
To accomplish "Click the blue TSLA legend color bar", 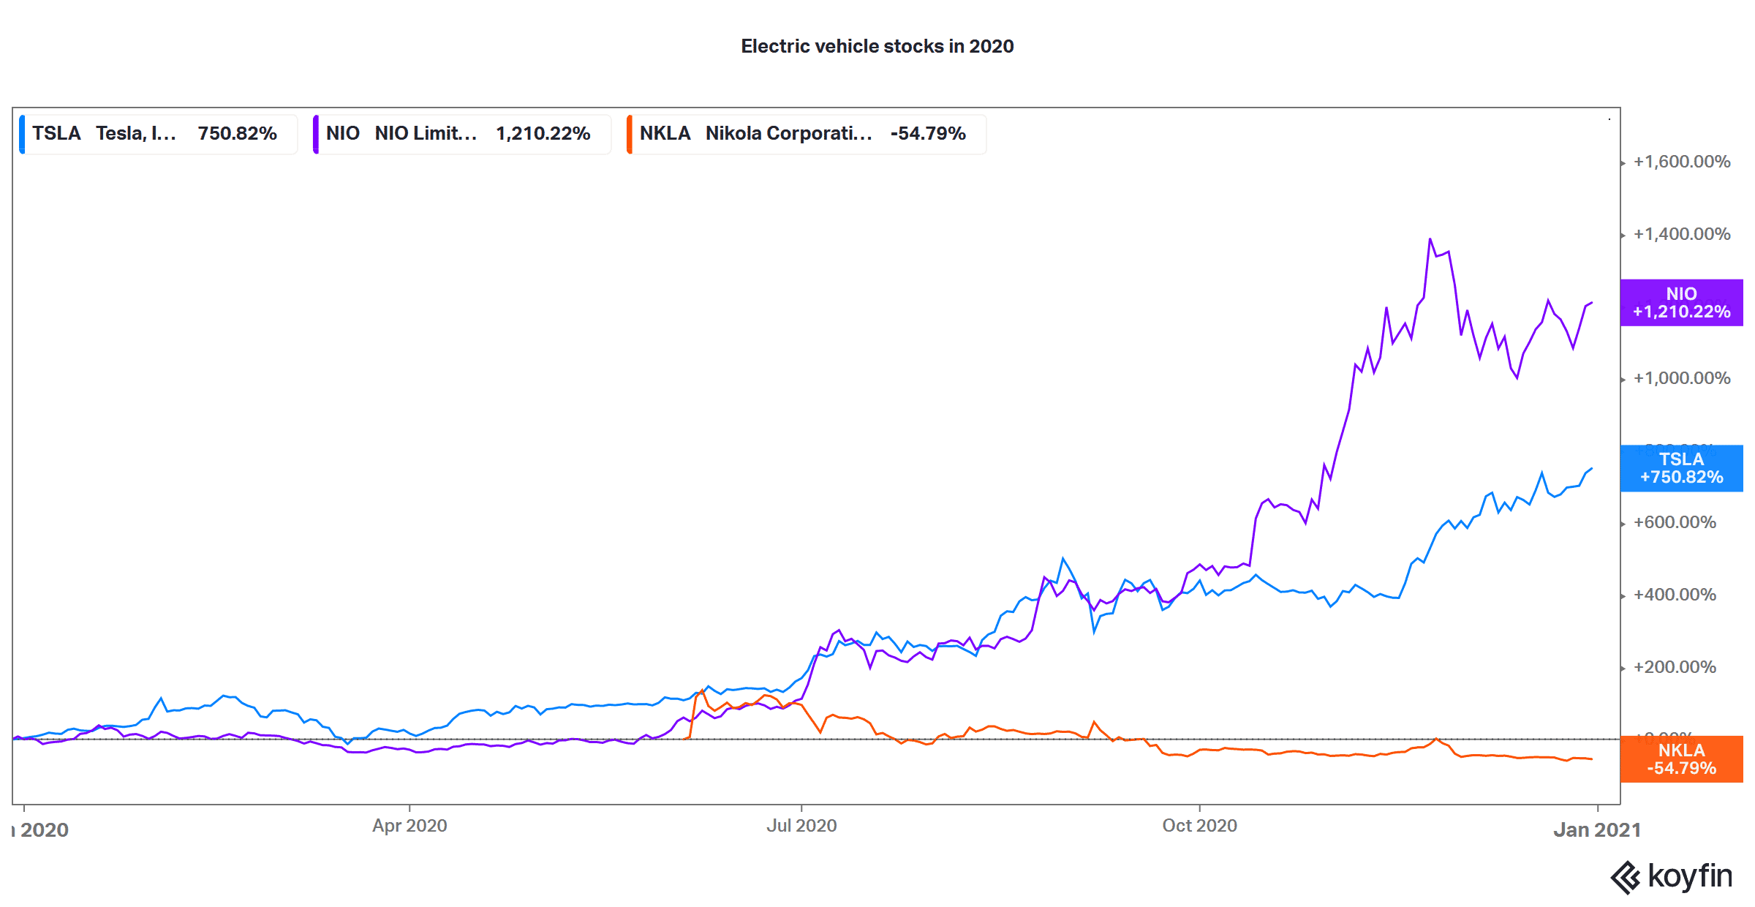I will click(x=22, y=134).
